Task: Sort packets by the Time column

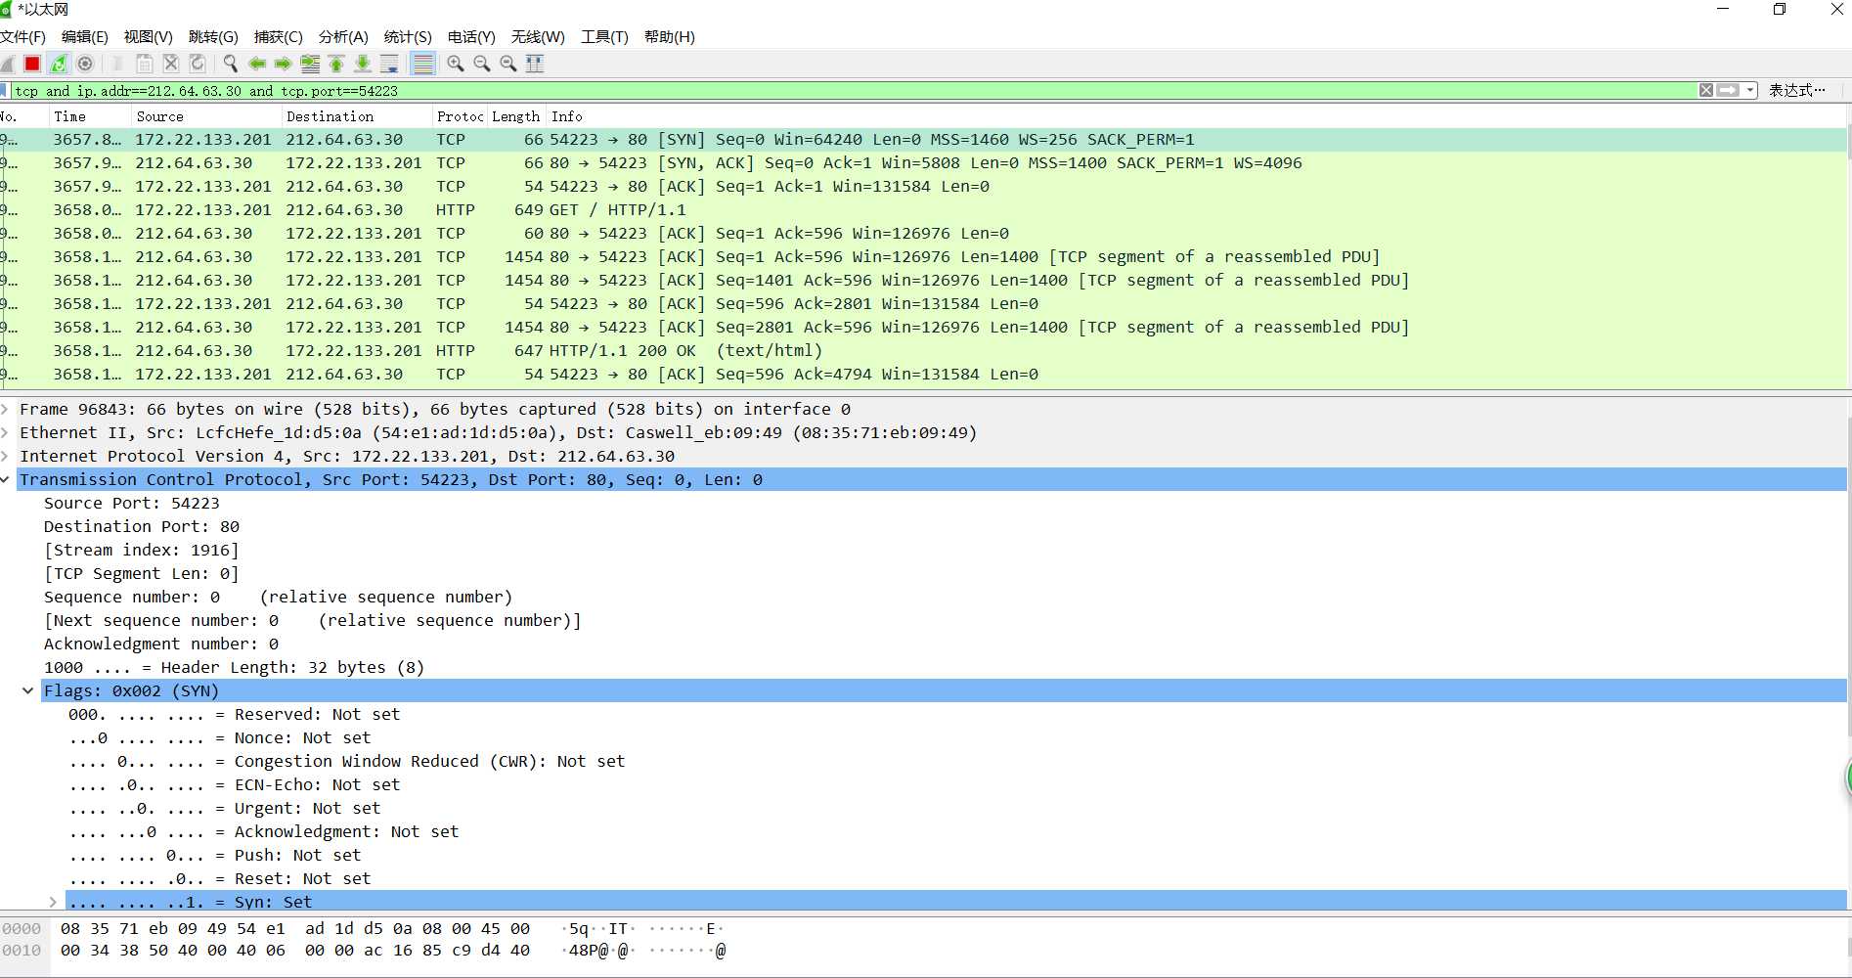Action: pos(90,116)
